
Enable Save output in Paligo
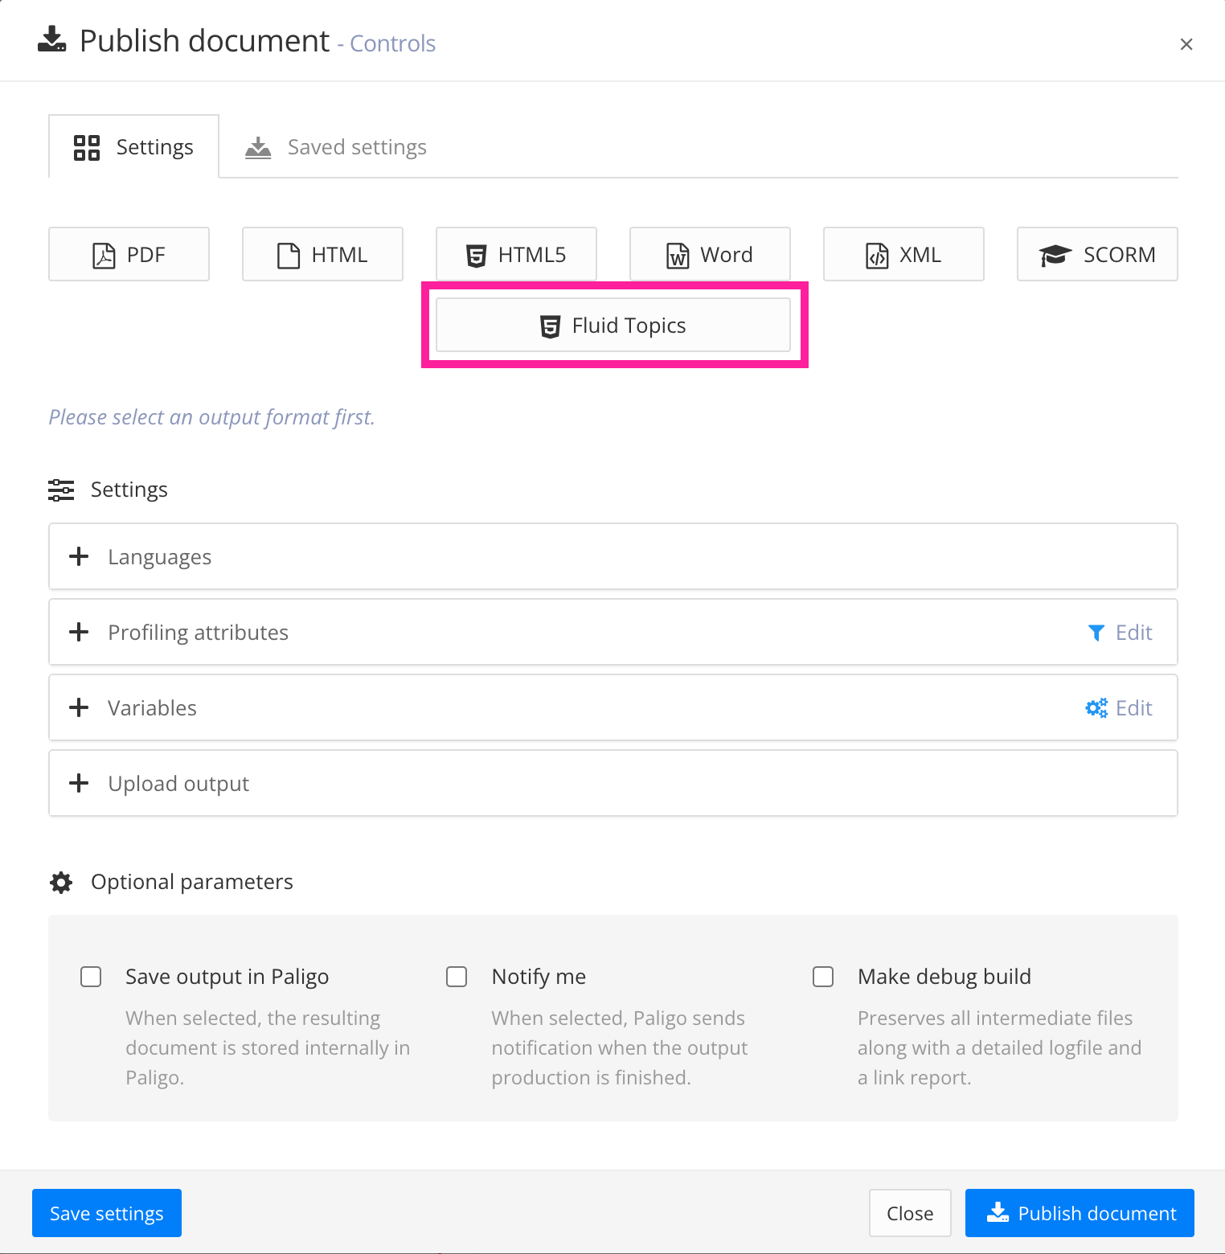(x=91, y=976)
